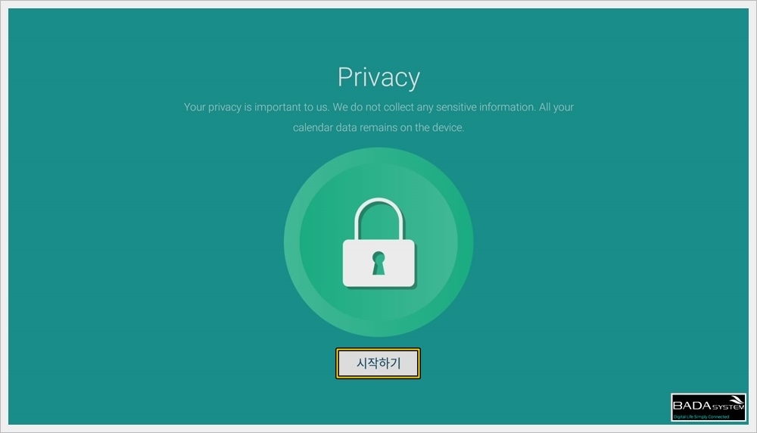
Task: Click the 시작하기 start button
Action: click(378, 363)
